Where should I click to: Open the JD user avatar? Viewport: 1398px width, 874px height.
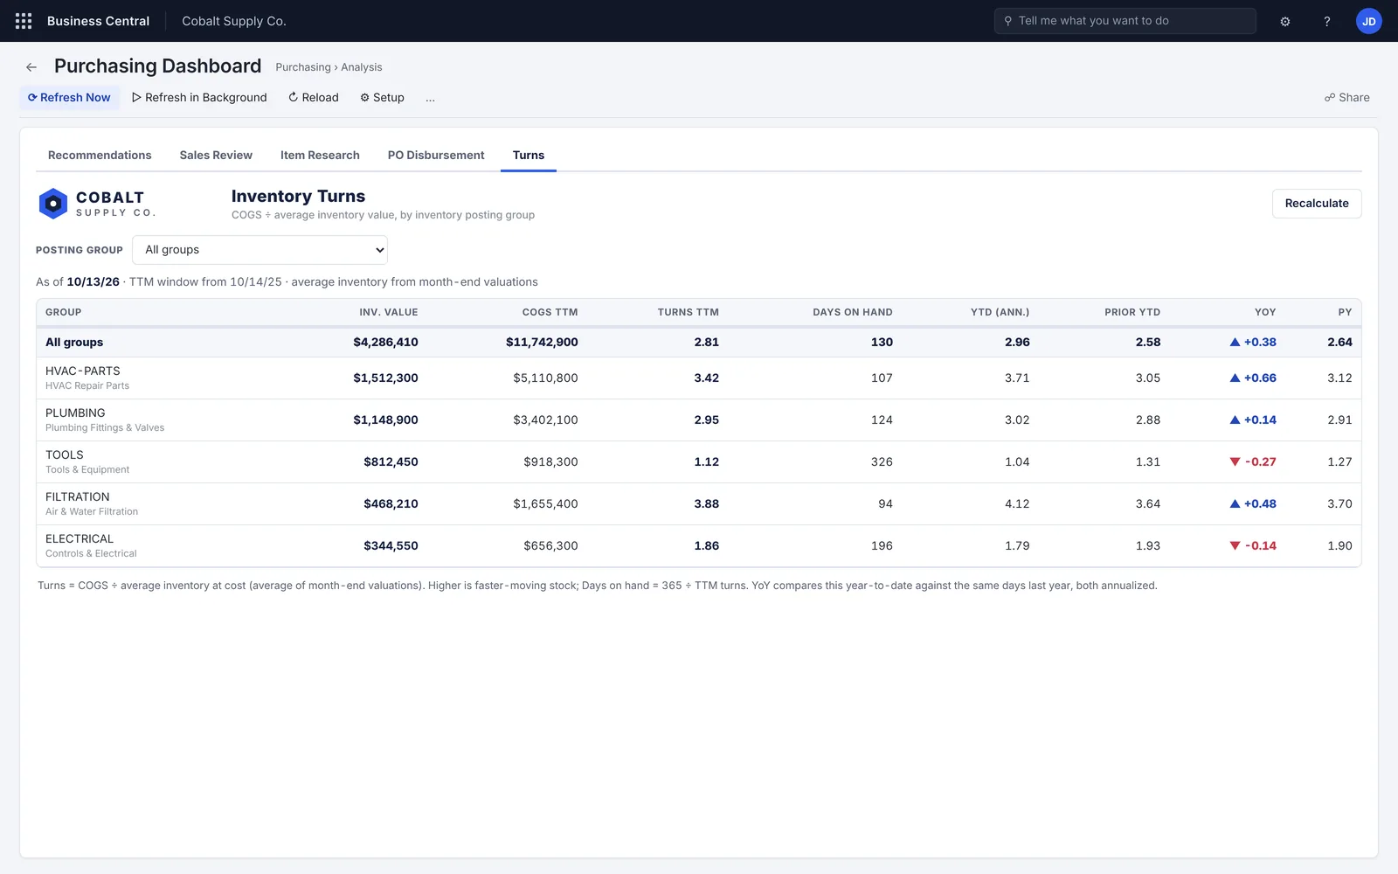(1369, 21)
